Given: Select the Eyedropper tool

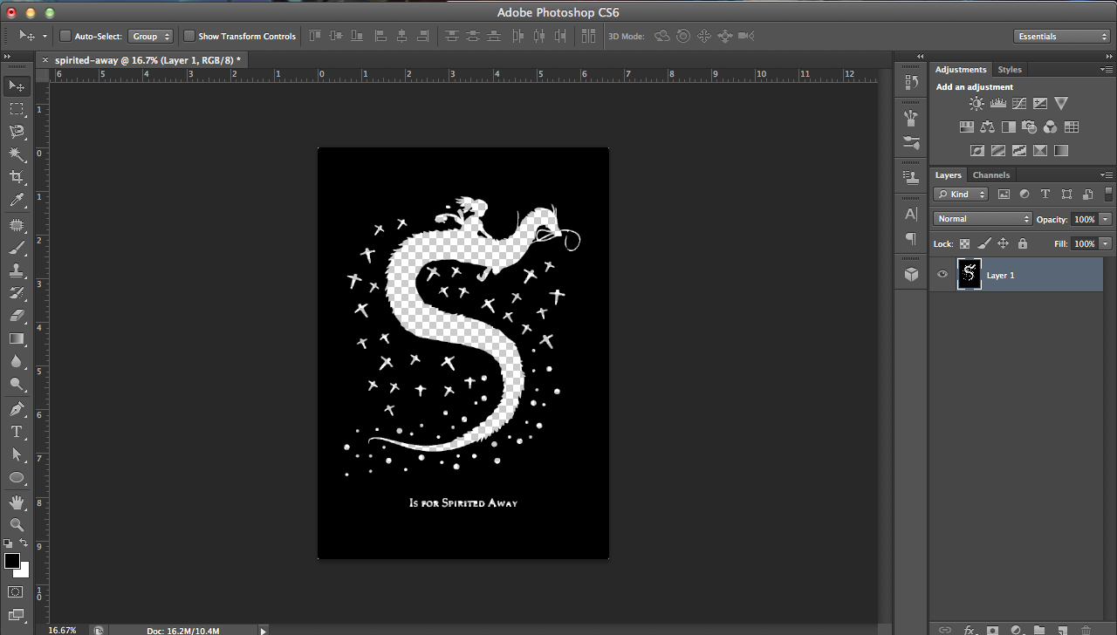Looking at the screenshot, I should click(x=17, y=201).
